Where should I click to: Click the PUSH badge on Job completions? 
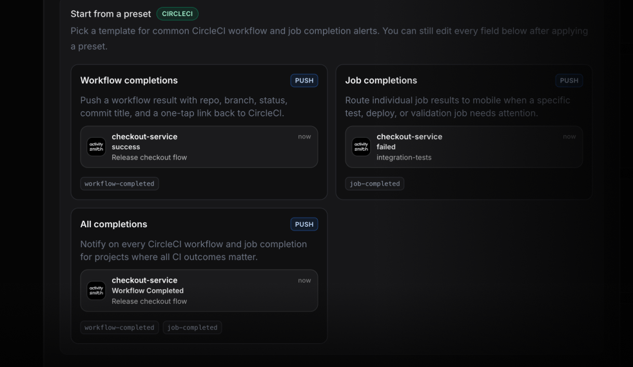pos(569,80)
